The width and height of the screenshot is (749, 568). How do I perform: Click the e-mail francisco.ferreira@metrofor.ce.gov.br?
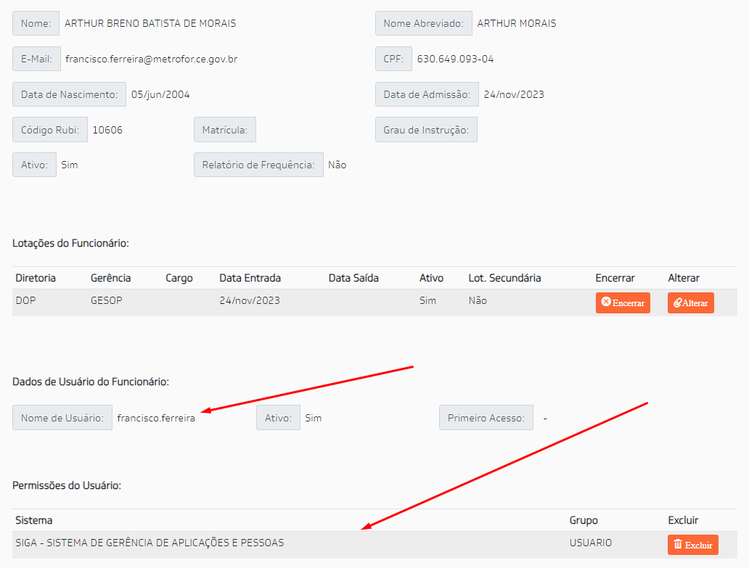(x=152, y=59)
